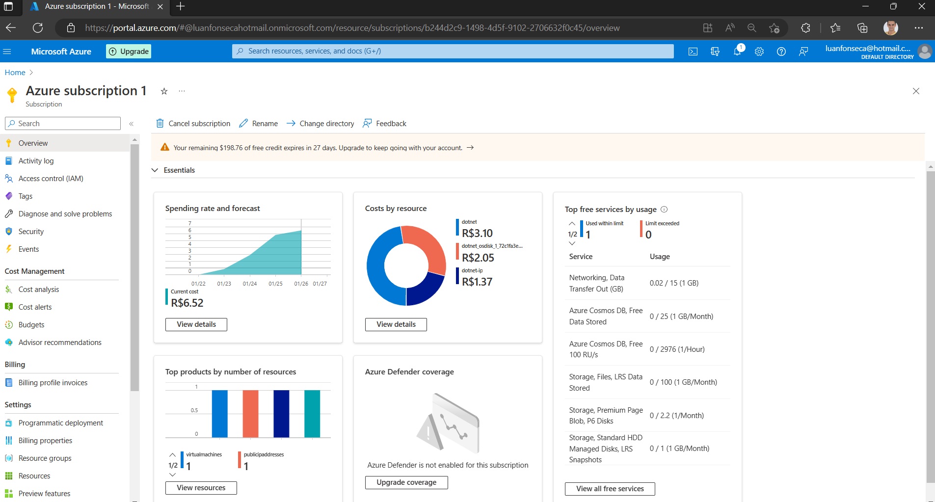Refresh the browser page
The image size is (935, 502).
click(38, 28)
